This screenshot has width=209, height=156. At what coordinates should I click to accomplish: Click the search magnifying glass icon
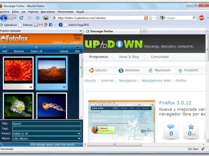pyautogui.click(x=194, y=18)
